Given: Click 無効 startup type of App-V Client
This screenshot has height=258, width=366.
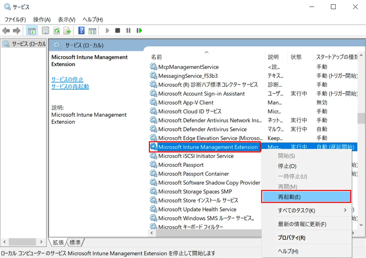Looking at the screenshot, I should click(x=322, y=102).
